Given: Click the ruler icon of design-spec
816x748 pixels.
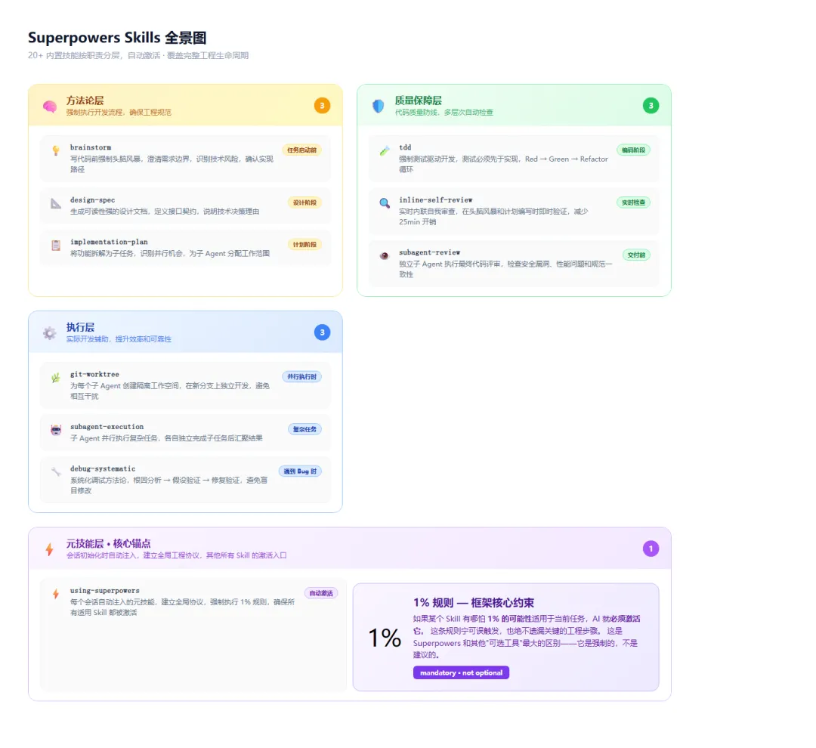Looking at the screenshot, I should [56, 203].
